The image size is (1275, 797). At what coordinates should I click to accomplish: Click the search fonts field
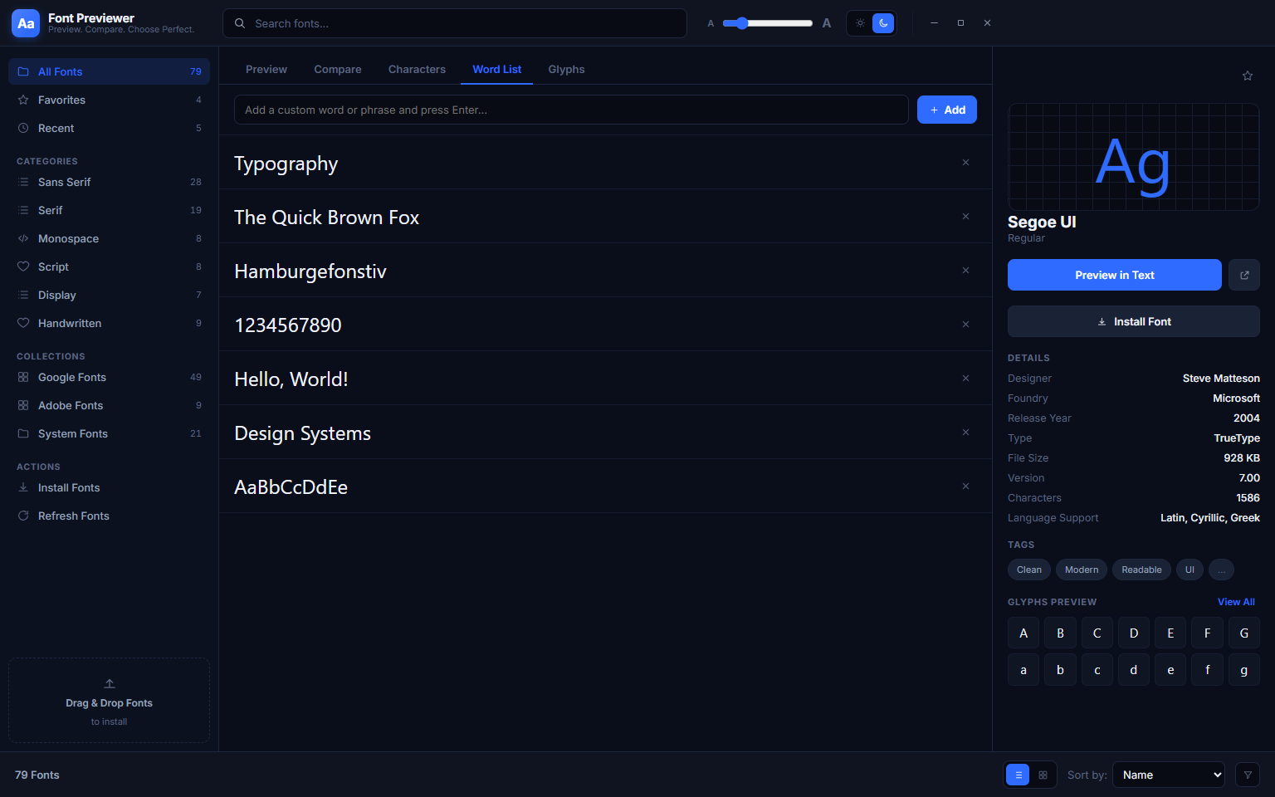[x=455, y=23]
